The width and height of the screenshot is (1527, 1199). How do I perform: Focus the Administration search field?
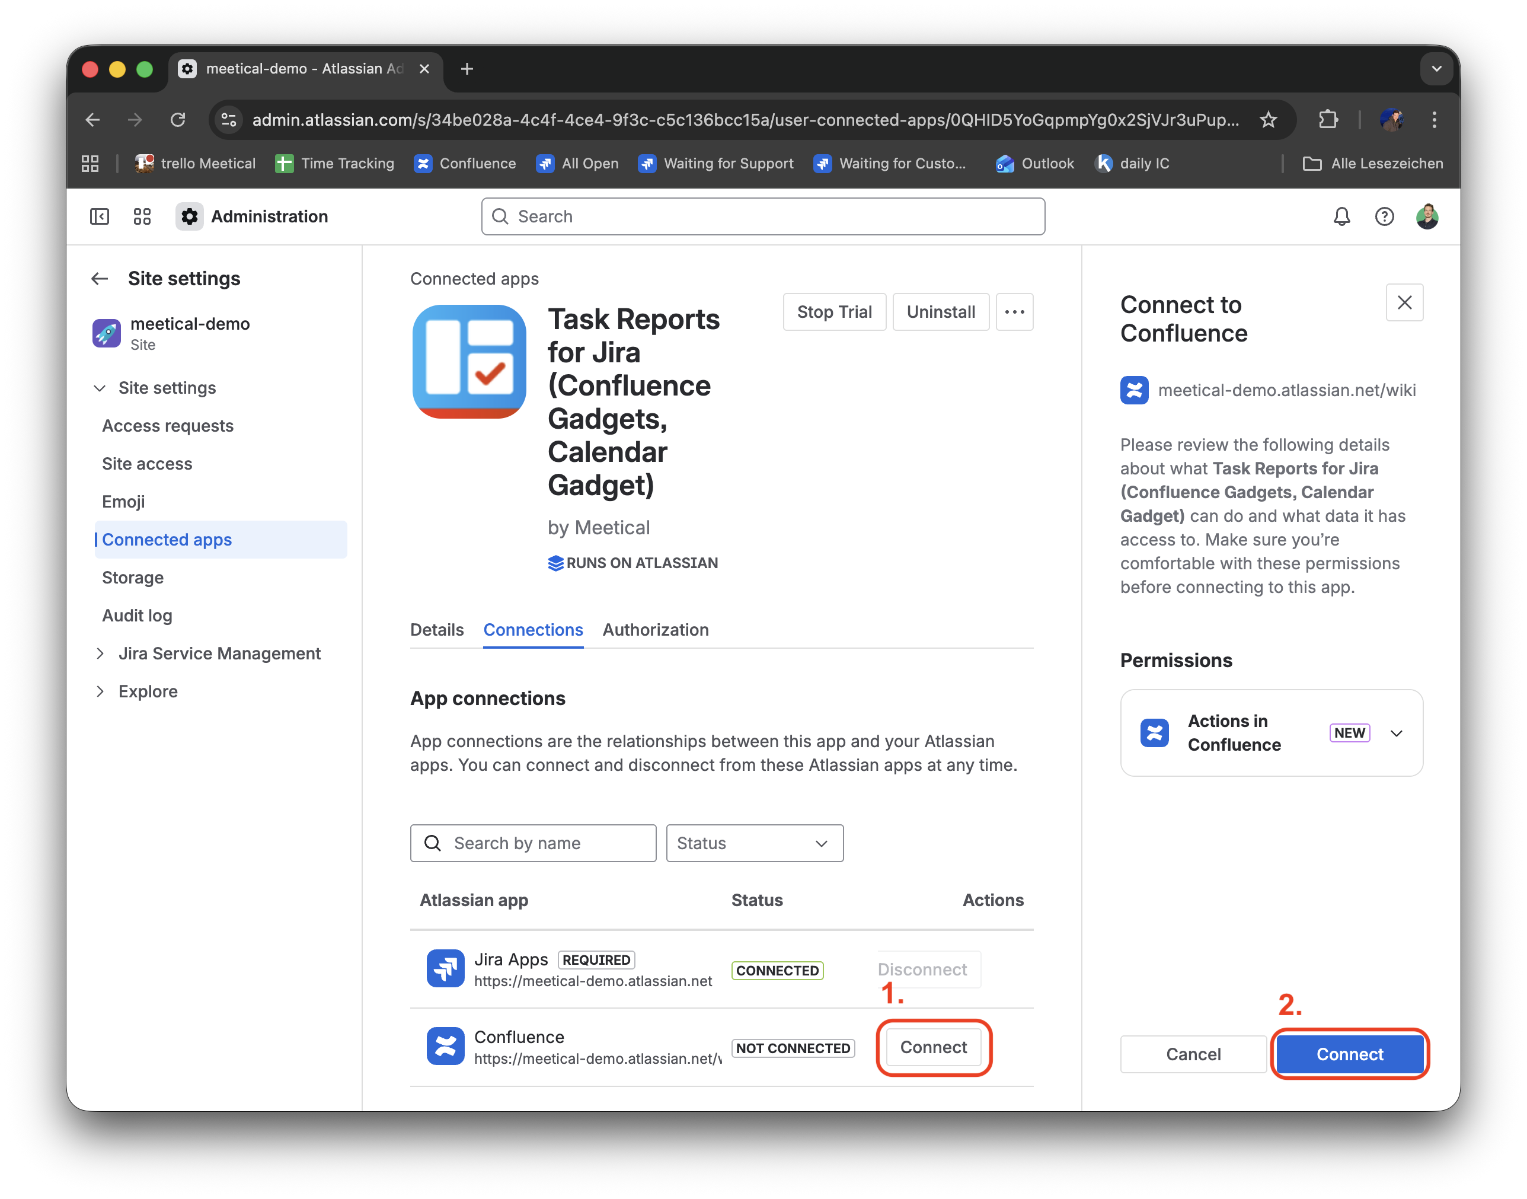tap(763, 216)
